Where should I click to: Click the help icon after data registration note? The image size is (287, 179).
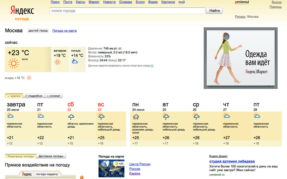click(152, 66)
